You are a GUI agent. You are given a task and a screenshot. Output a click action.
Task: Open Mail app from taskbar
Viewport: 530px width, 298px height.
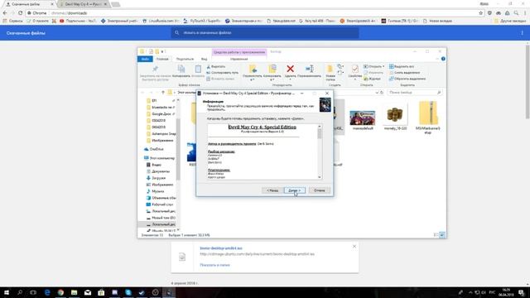pyautogui.click(x=88, y=292)
